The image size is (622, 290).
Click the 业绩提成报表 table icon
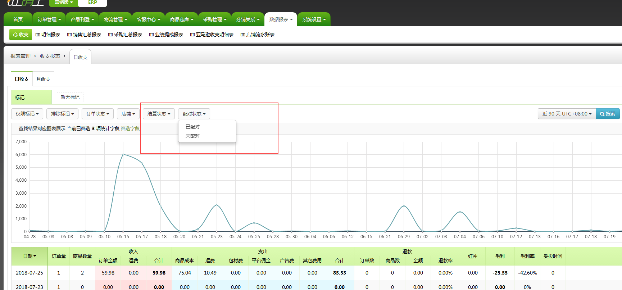tap(151, 35)
